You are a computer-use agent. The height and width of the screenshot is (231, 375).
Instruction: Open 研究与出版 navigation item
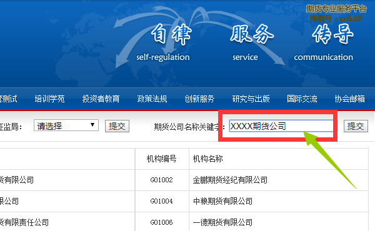(251, 99)
